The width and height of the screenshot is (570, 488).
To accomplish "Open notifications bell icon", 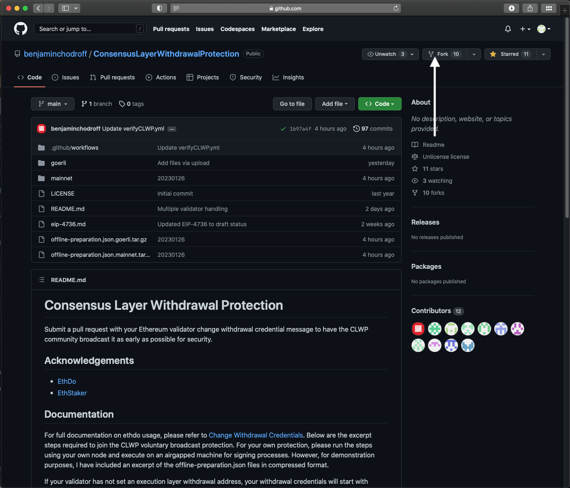I will point(508,29).
